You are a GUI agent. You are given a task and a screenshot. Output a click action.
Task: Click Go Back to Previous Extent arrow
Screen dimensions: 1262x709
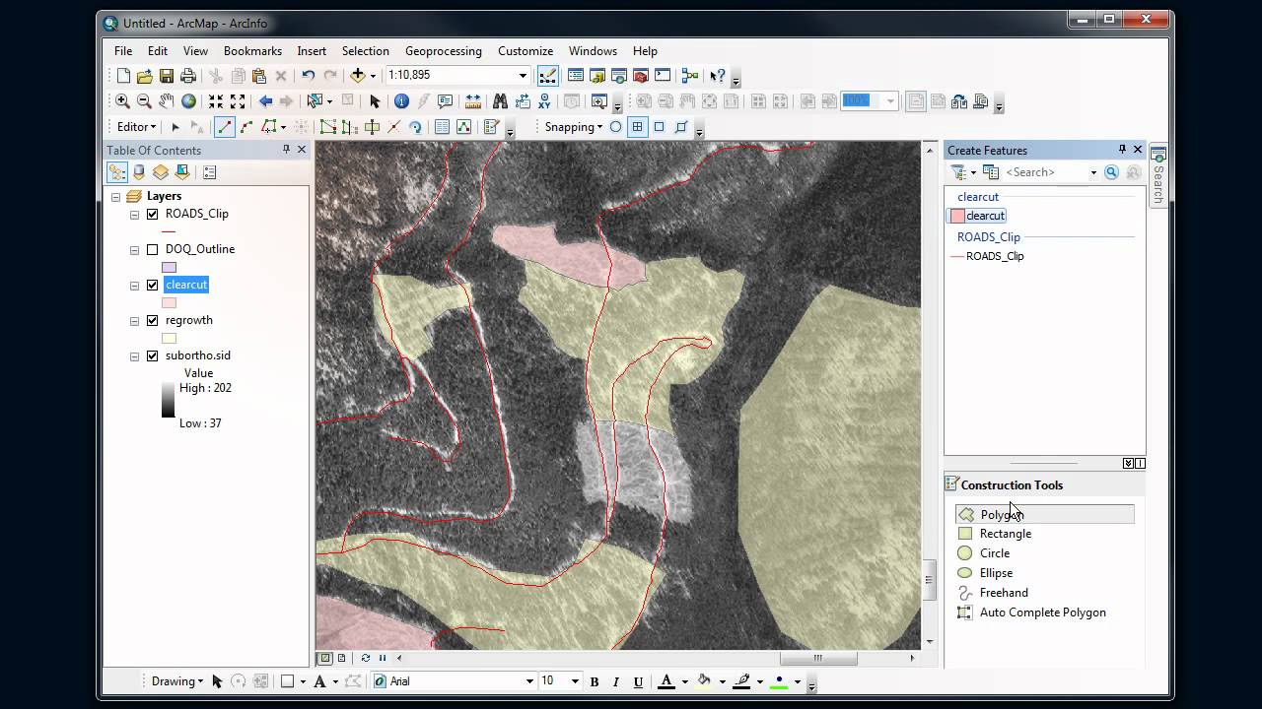point(265,101)
